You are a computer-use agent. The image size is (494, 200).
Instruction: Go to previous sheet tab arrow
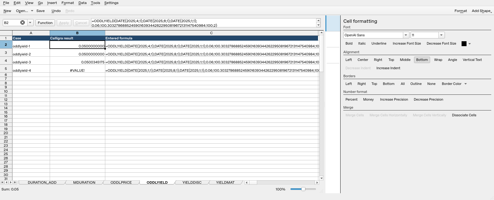6,182
